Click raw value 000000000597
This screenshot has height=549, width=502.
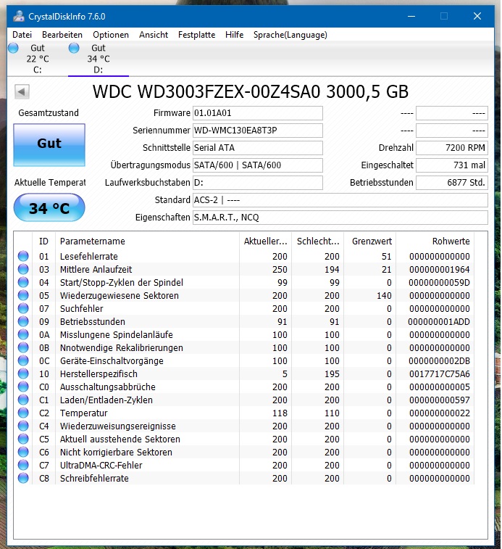point(440,400)
